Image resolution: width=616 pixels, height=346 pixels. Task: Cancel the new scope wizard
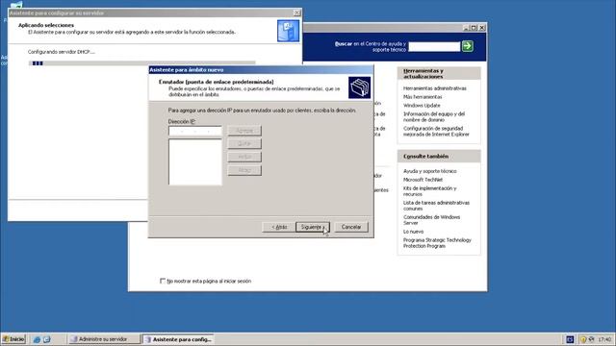coord(350,227)
